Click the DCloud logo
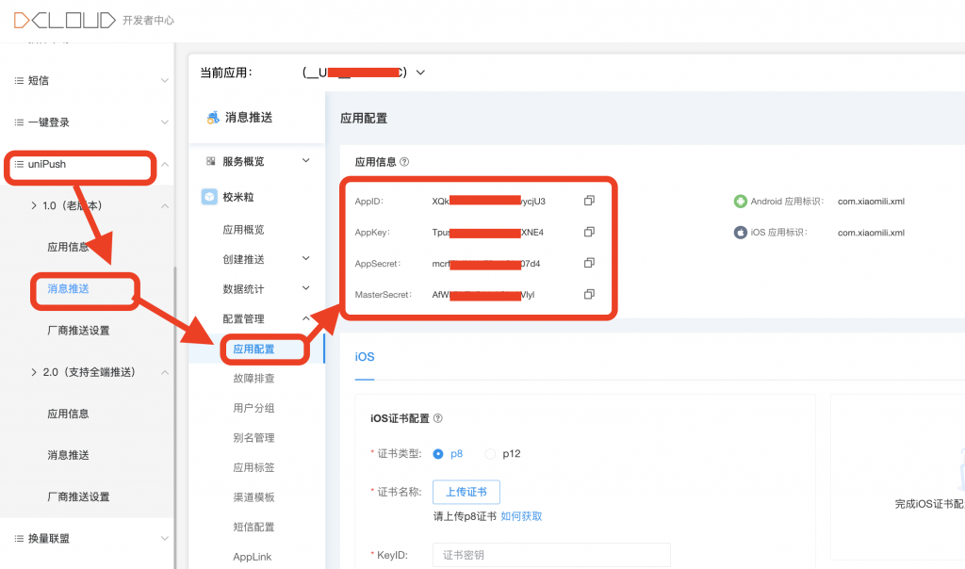Image resolution: width=965 pixels, height=569 pixels. [63, 20]
